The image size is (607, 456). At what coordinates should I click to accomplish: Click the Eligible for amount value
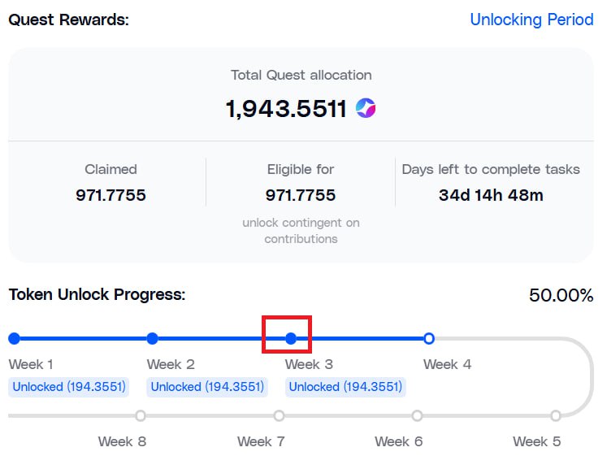click(301, 195)
